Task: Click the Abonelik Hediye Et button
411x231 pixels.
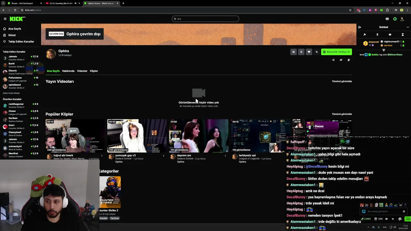Action: coord(337,52)
